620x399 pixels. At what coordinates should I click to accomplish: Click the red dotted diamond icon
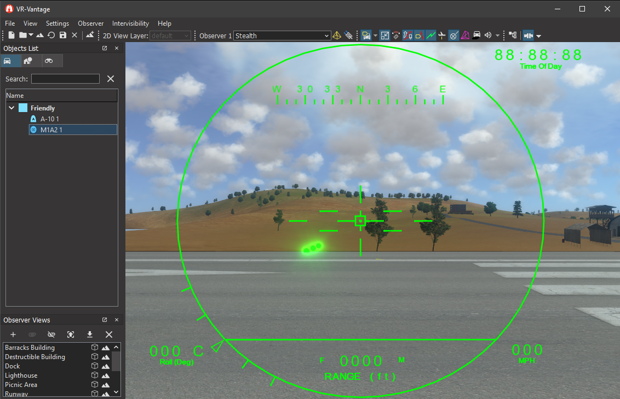[396, 36]
